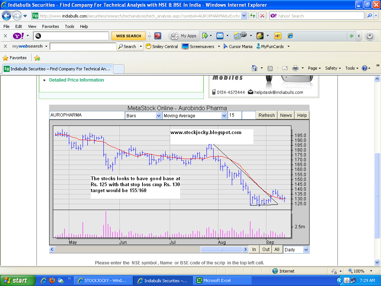The width and height of the screenshot is (381, 286).
Task: Open MyFunCards toolbar item
Action: pyautogui.click(x=270, y=46)
